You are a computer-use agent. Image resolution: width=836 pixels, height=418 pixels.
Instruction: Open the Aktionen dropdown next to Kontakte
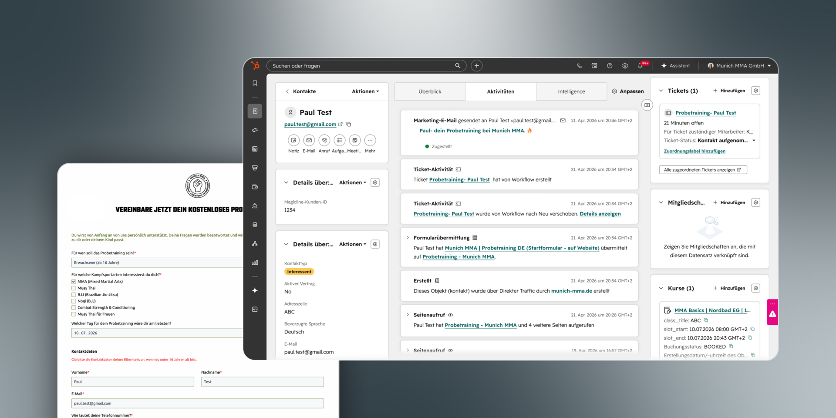[365, 91]
